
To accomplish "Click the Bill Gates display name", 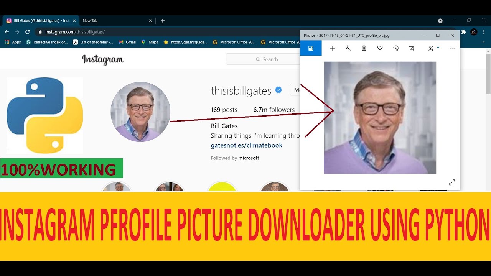I will point(224,126).
